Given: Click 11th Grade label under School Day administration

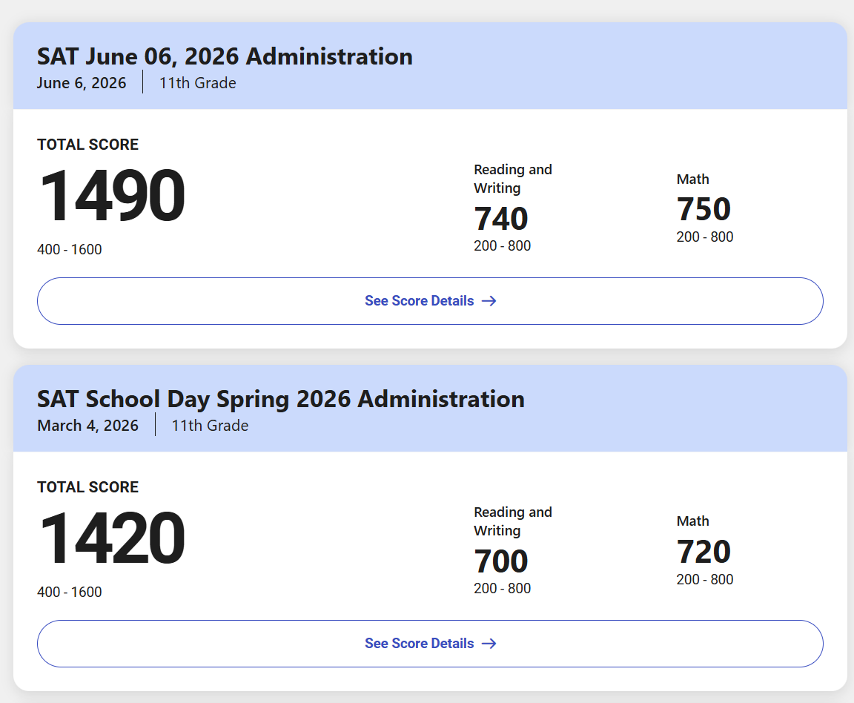Looking at the screenshot, I should [211, 426].
